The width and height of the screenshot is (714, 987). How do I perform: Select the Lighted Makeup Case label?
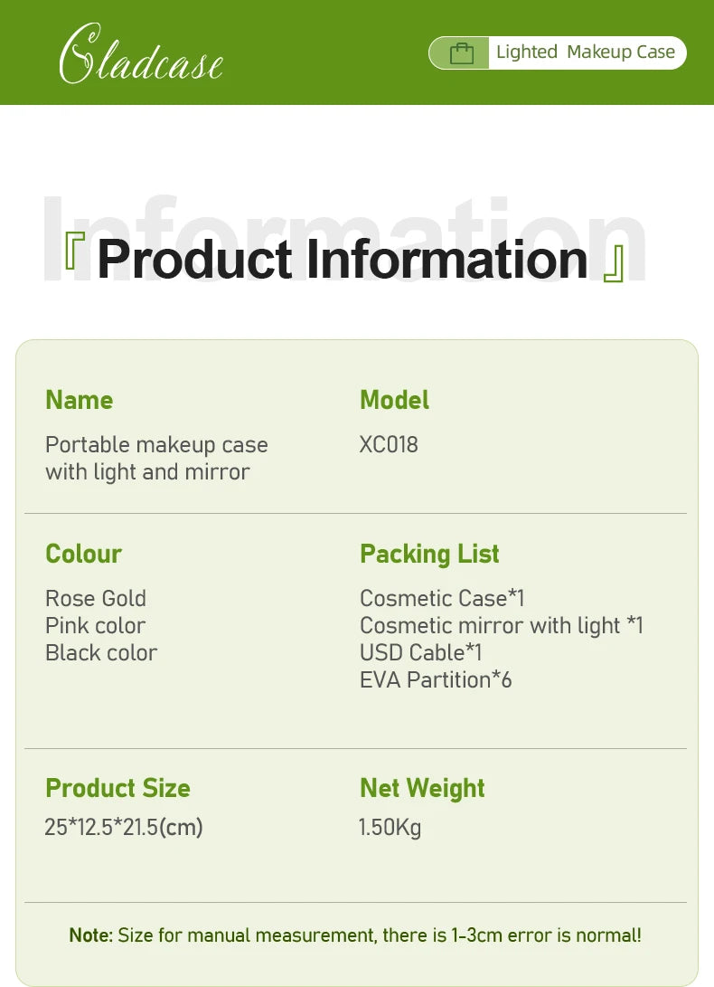point(585,52)
